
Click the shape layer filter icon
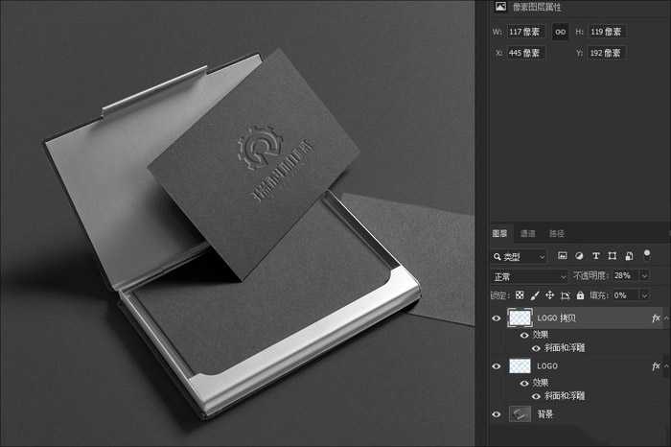(612, 256)
